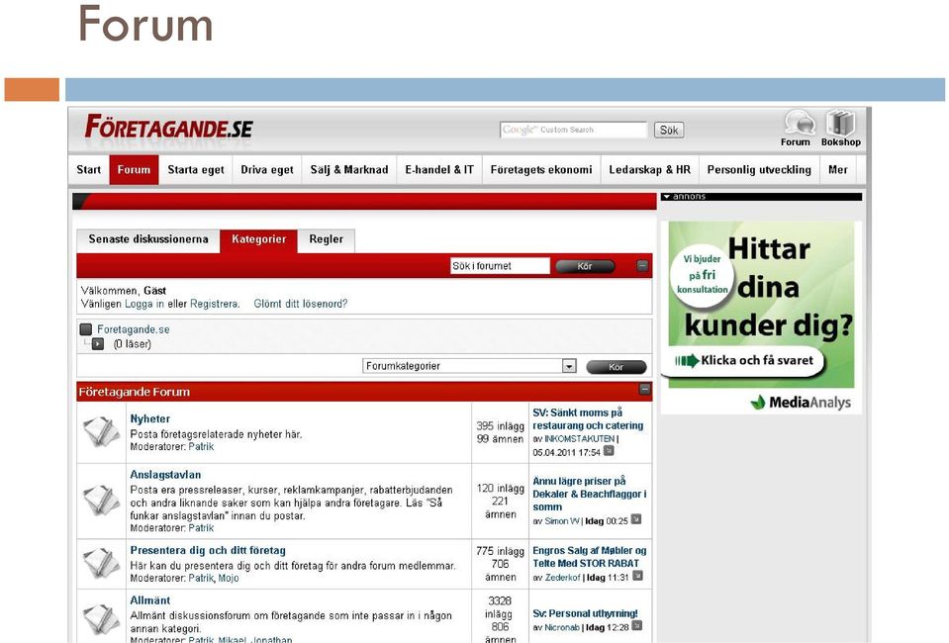Screen dimensions: 949x643
Task: Collapse the Företagande Forum section
Action: tap(644, 390)
